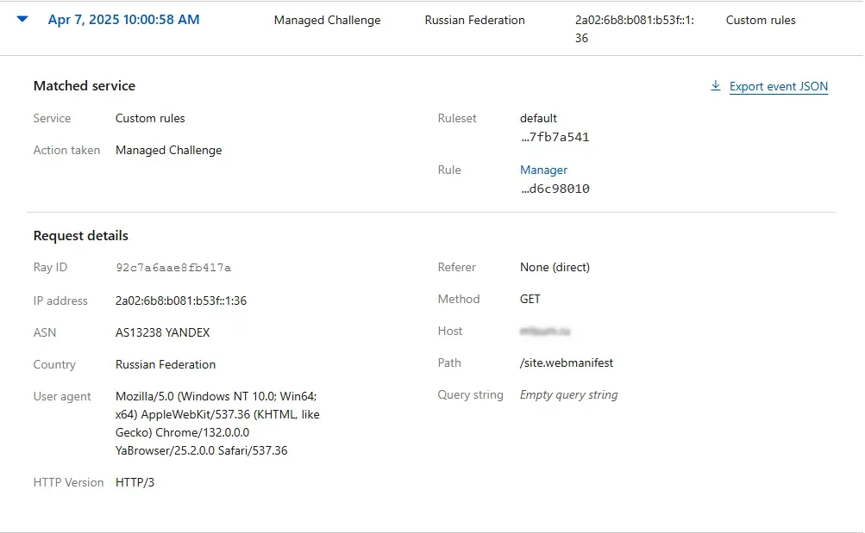Click the download icon beside Export event JSON
Screen dimensions: 865x533
(x=715, y=86)
